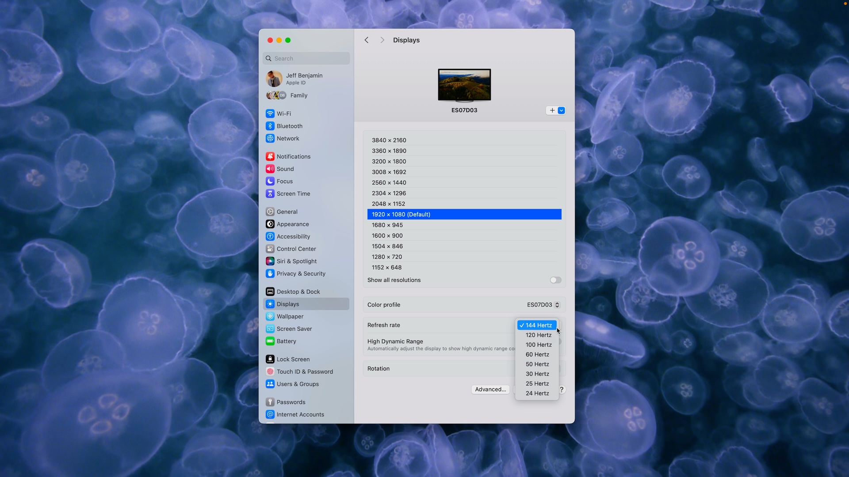Open Network settings

click(287, 138)
